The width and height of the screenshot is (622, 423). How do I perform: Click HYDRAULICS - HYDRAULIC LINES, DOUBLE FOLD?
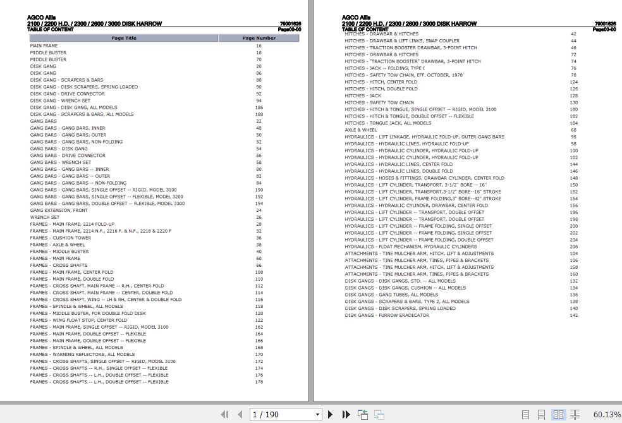click(399, 171)
